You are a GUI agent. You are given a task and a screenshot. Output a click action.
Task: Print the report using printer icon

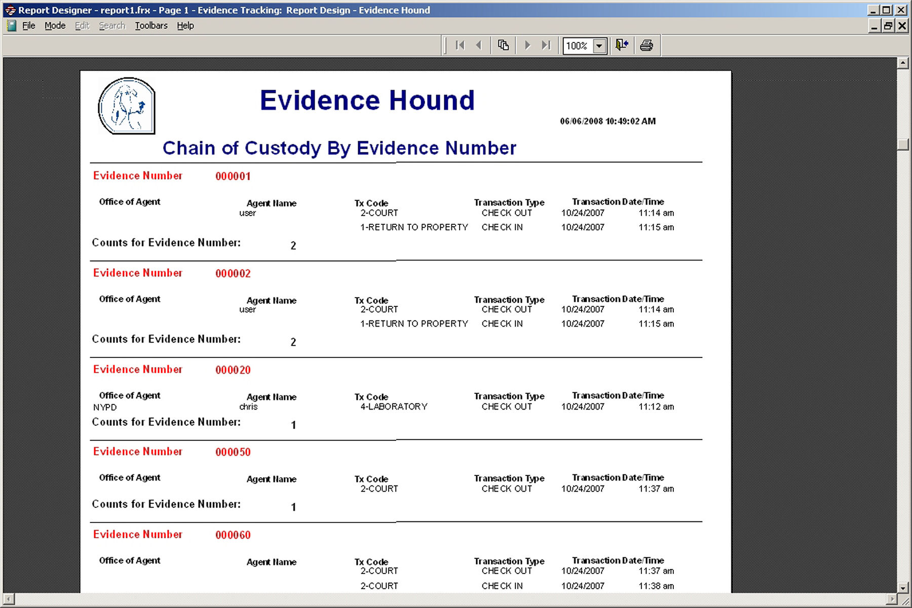pyautogui.click(x=647, y=46)
